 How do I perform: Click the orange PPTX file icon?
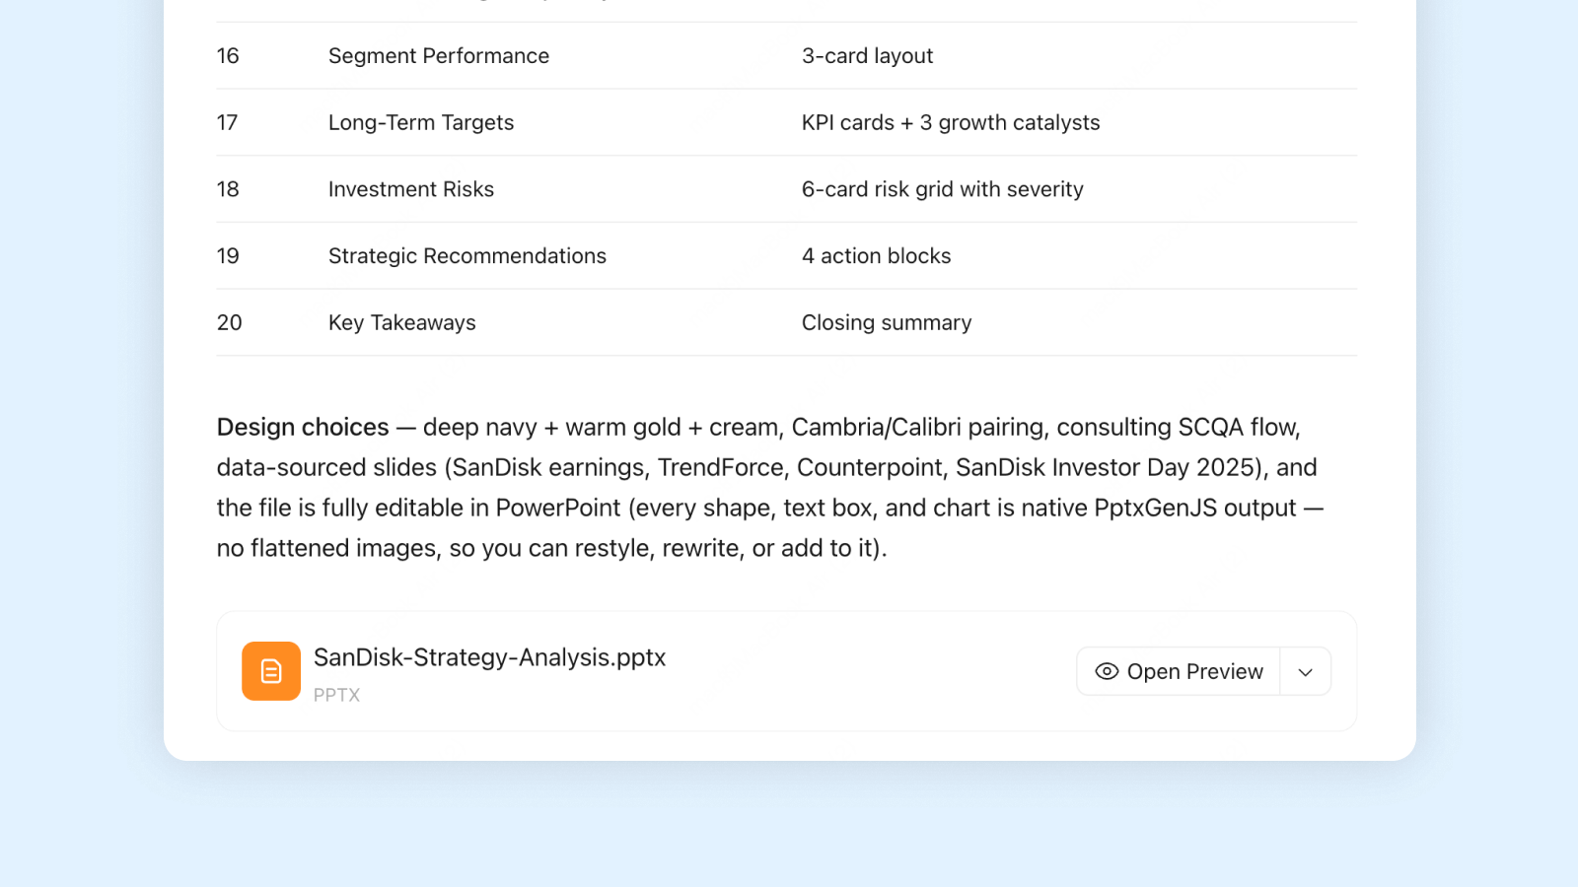point(271,671)
